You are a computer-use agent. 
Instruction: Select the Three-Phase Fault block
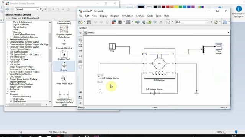tap(64, 80)
